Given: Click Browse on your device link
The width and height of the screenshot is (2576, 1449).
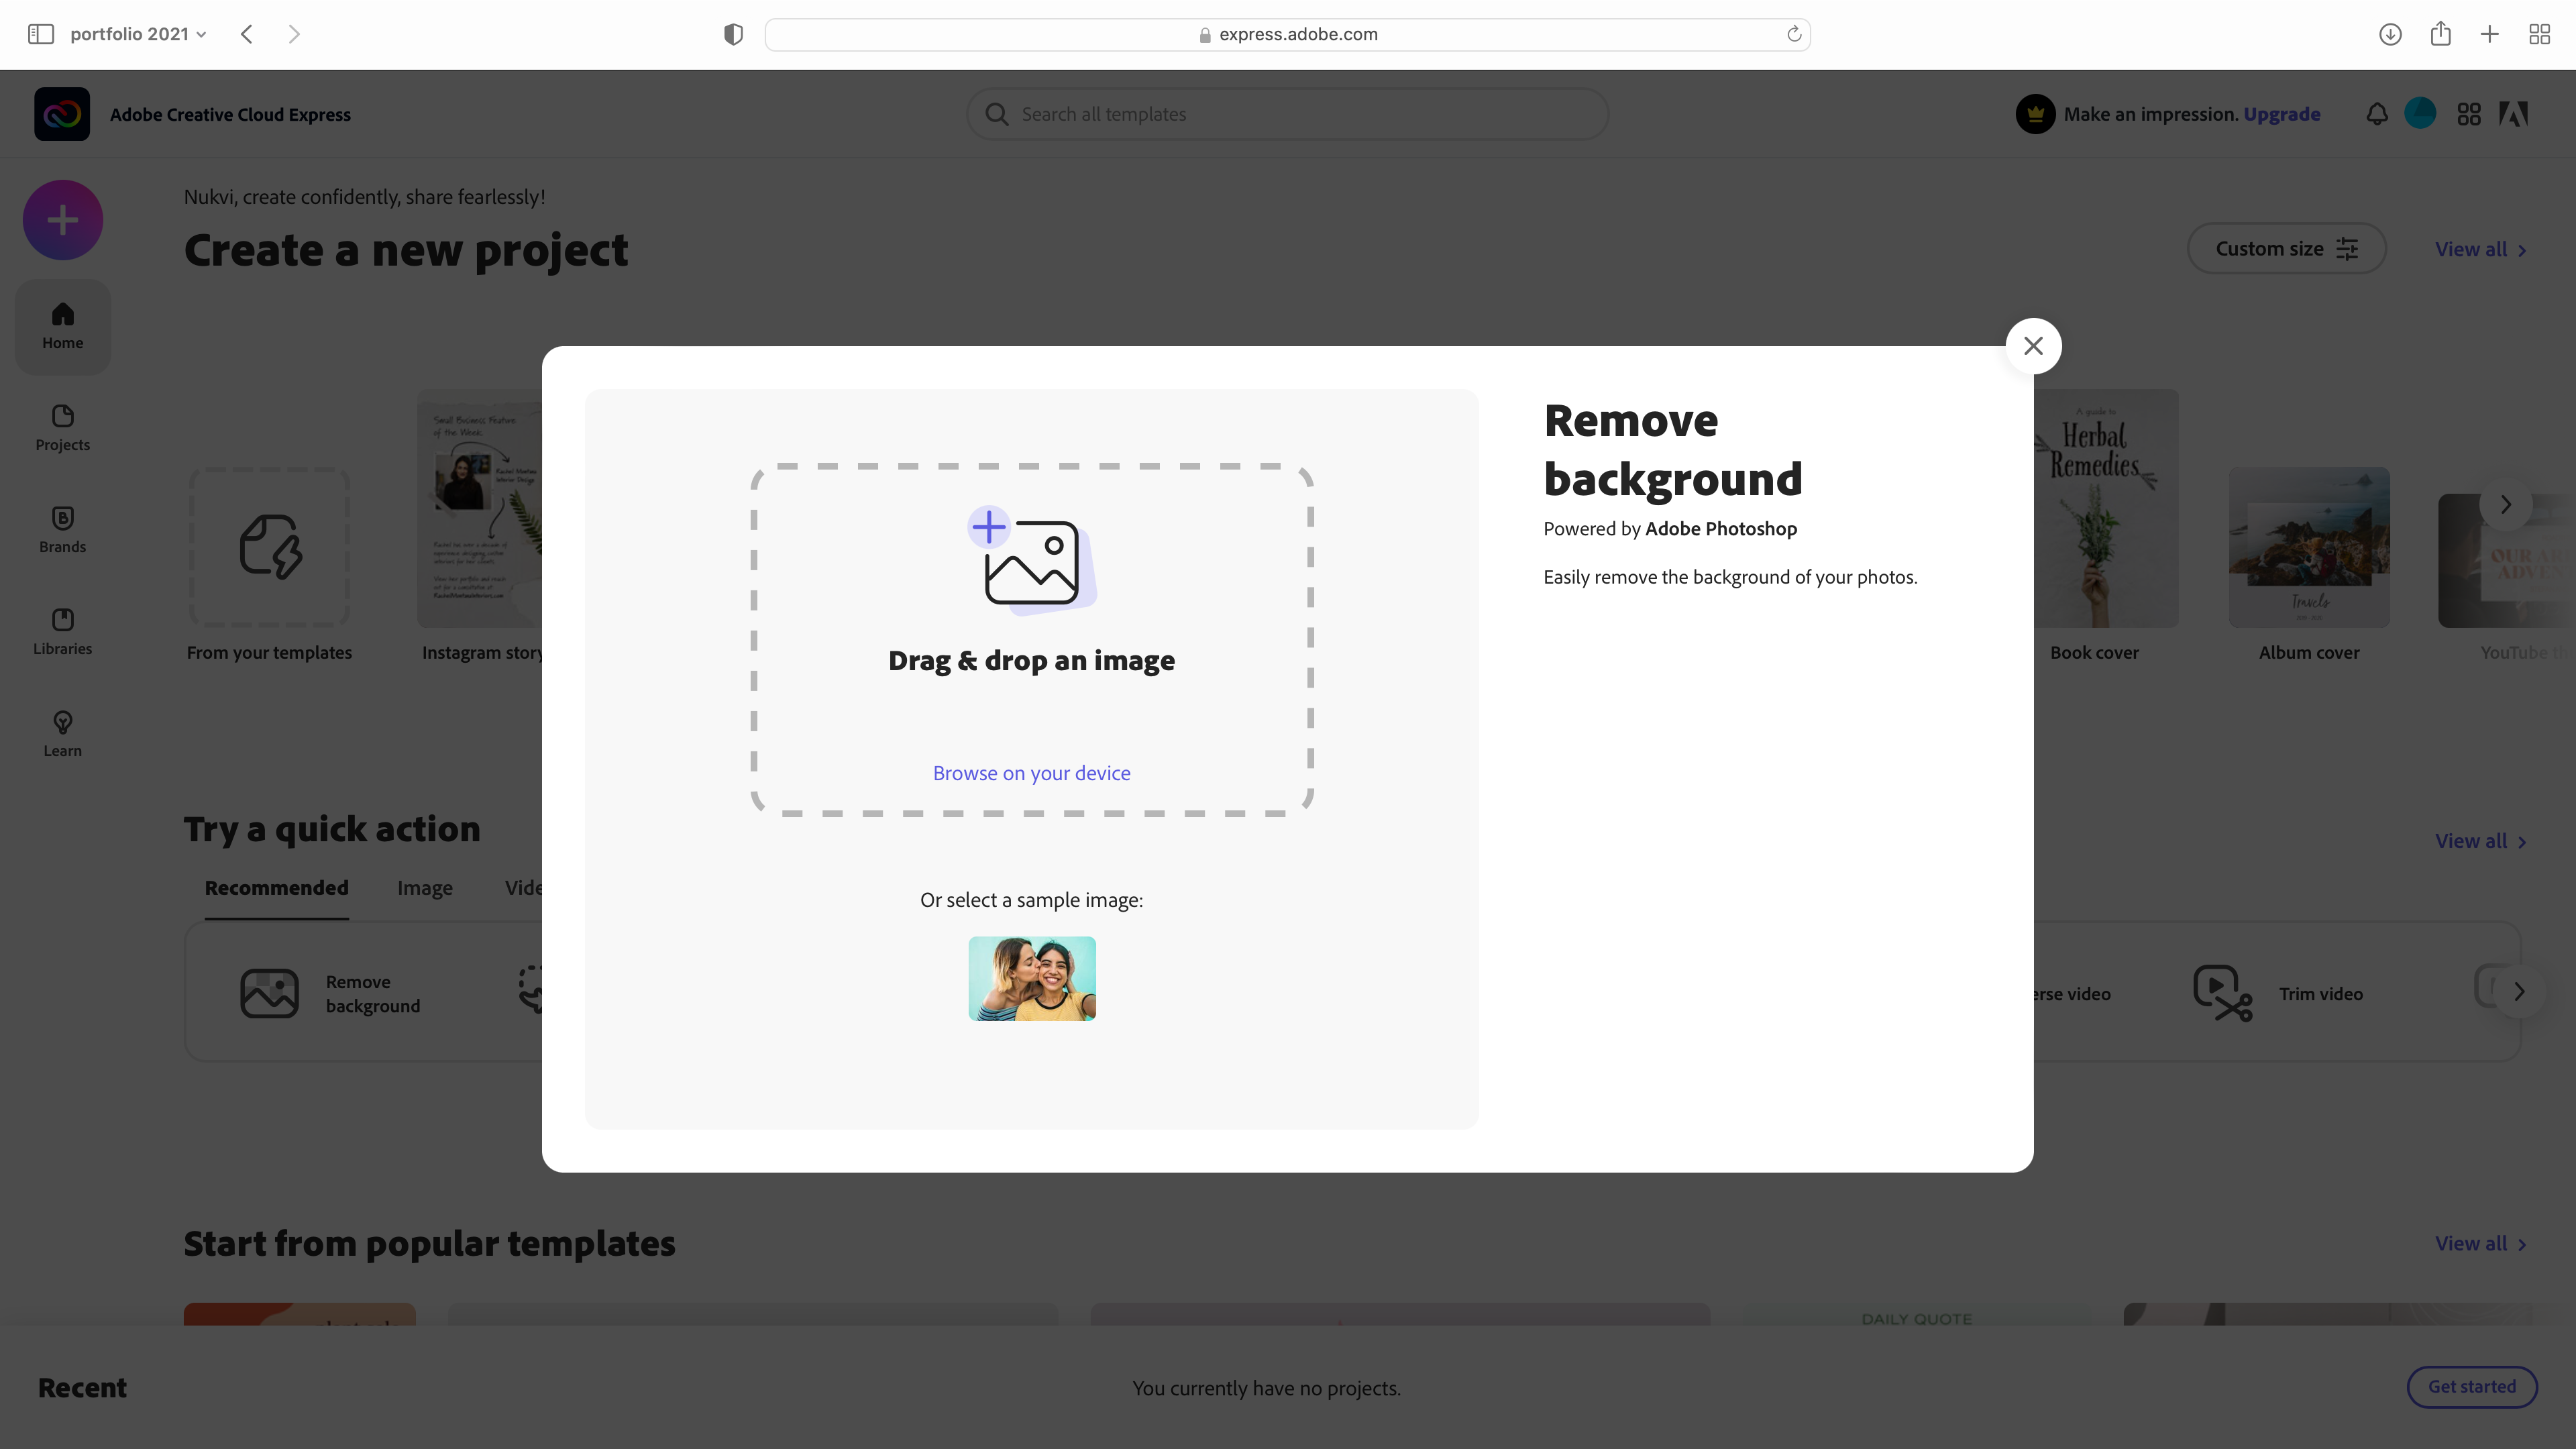Looking at the screenshot, I should click(1031, 773).
